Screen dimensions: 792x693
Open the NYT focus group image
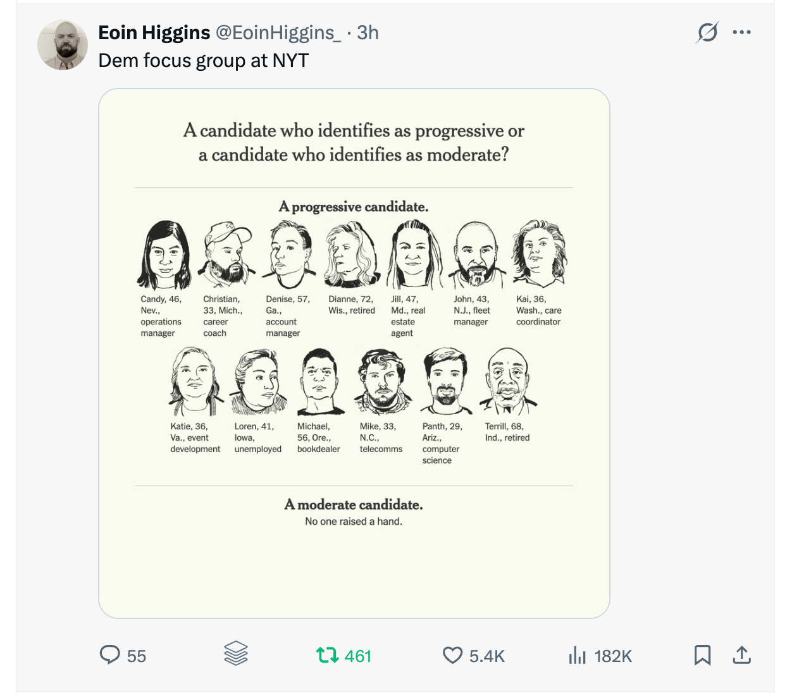354,353
